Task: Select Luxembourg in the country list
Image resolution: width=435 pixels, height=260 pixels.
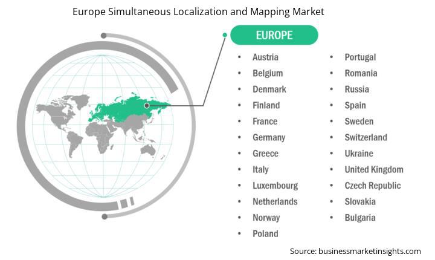Action: [x=275, y=186]
